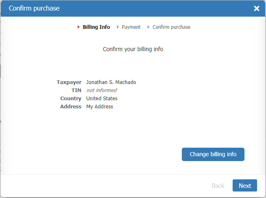This screenshot has width=266, height=198.
Task: Click the Address field label
Action: coord(71,107)
